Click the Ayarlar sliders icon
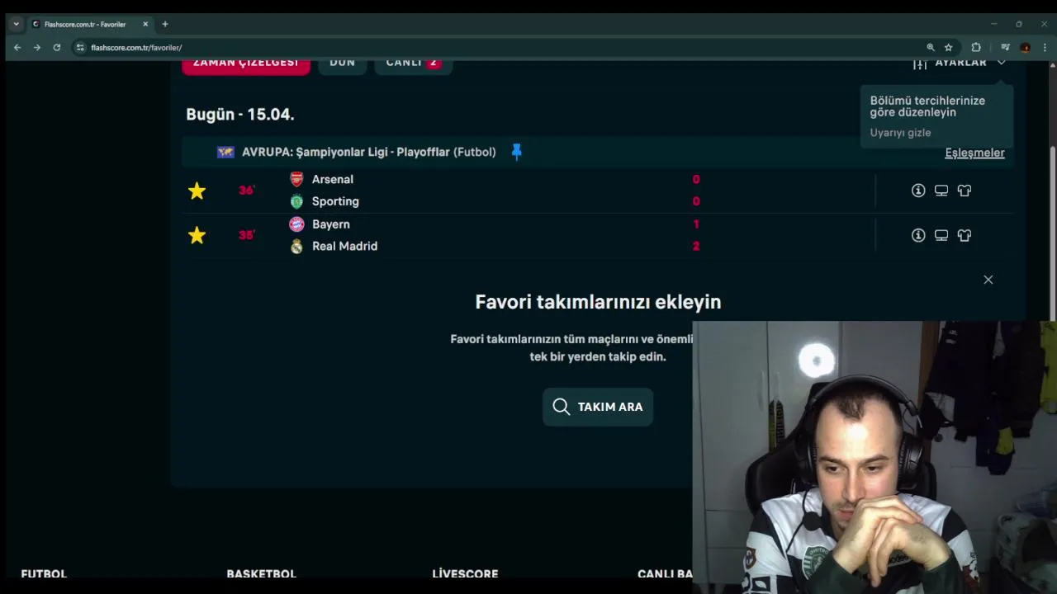Image resolution: width=1057 pixels, height=594 pixels. (920, 64)
